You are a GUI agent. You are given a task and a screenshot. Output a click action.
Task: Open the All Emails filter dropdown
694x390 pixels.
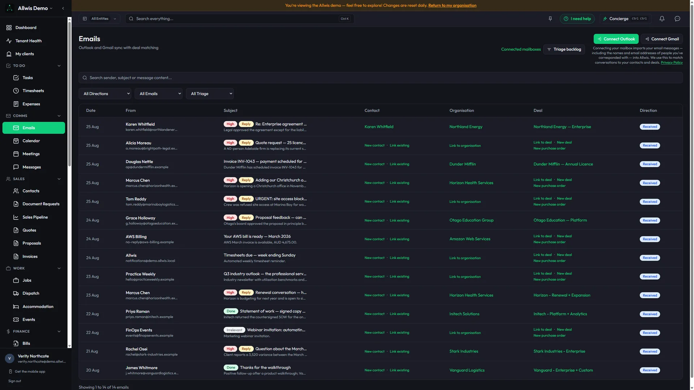tap(159, 94)
